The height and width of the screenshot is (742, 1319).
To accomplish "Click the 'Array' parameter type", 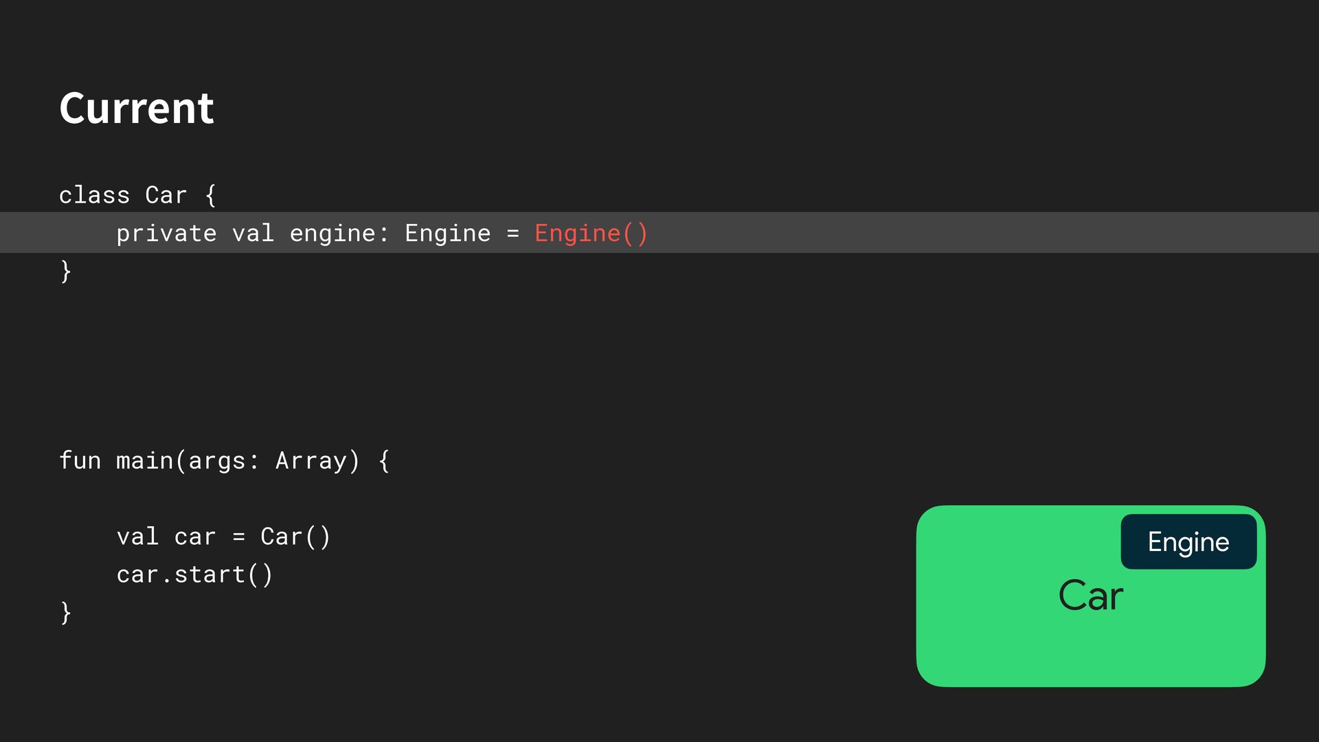I will (311, 460).
